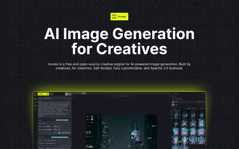Click the Height numeric input field

pyautogui.click(x=57, y=130)
